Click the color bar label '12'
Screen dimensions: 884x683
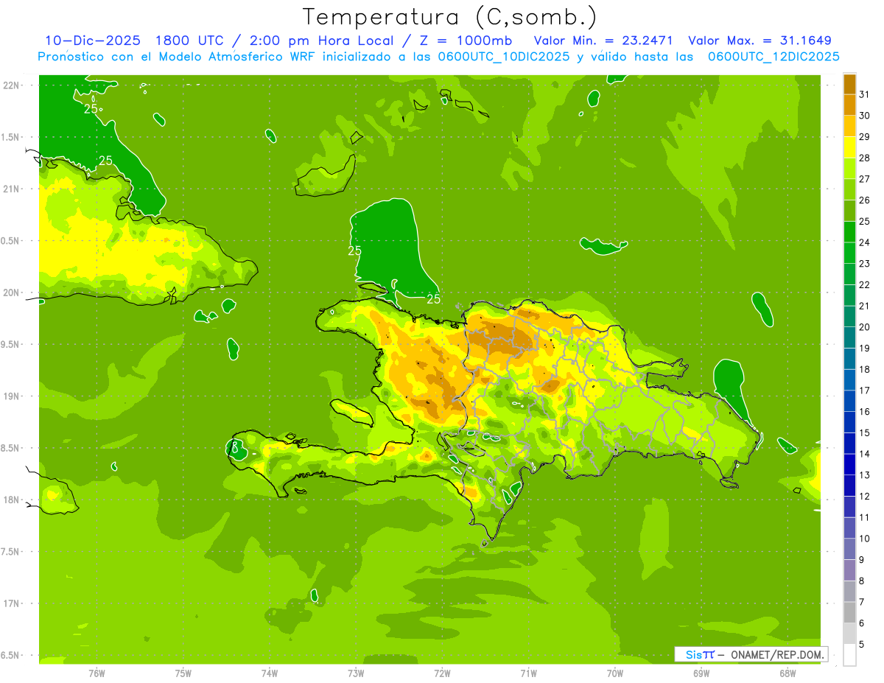[x=865, y=497]
